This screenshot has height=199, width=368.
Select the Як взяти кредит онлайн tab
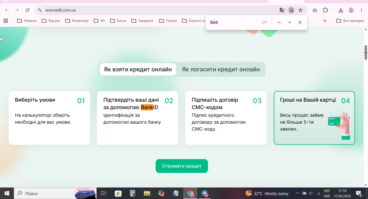point(138,70)
